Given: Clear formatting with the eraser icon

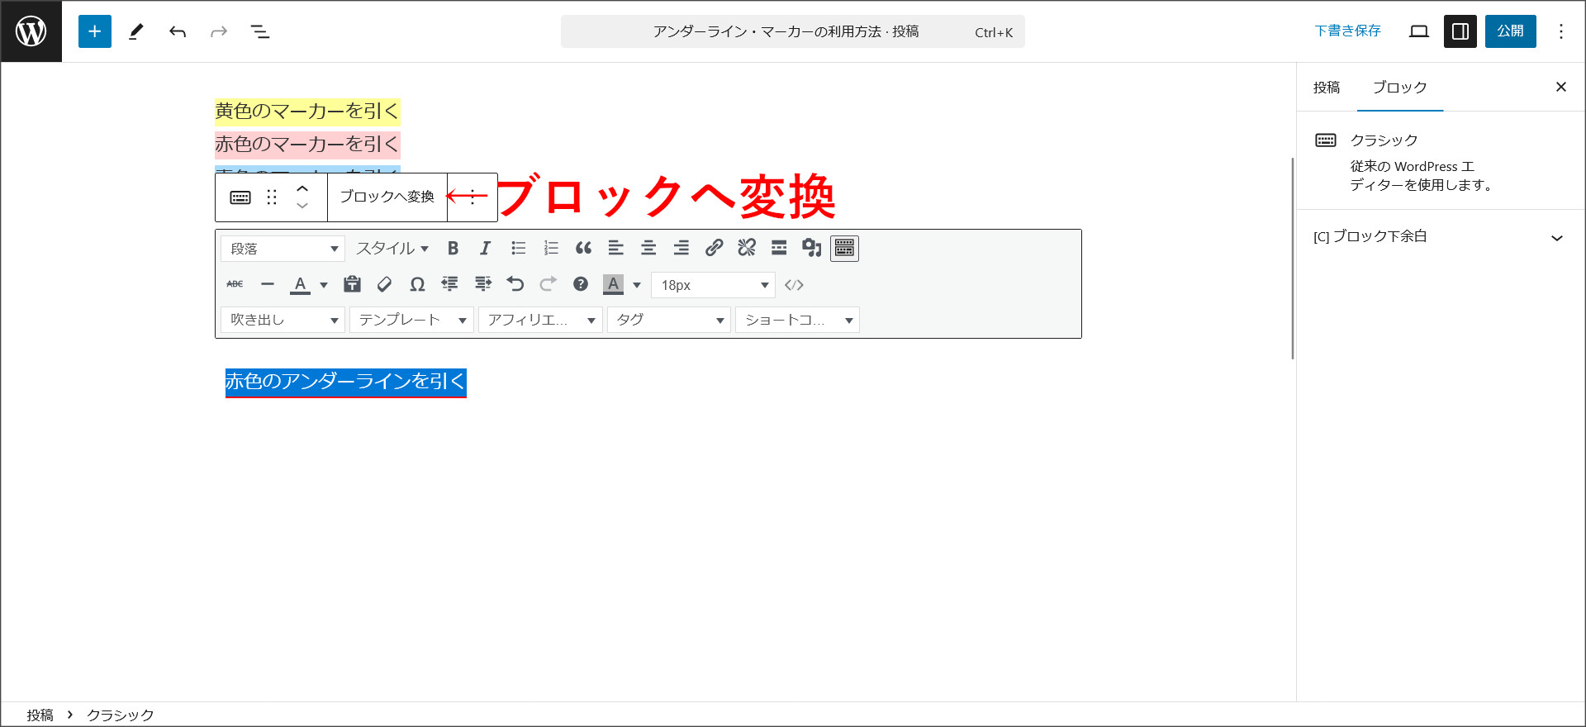Looking at the screenshot, I should click(x=385, y=285).
